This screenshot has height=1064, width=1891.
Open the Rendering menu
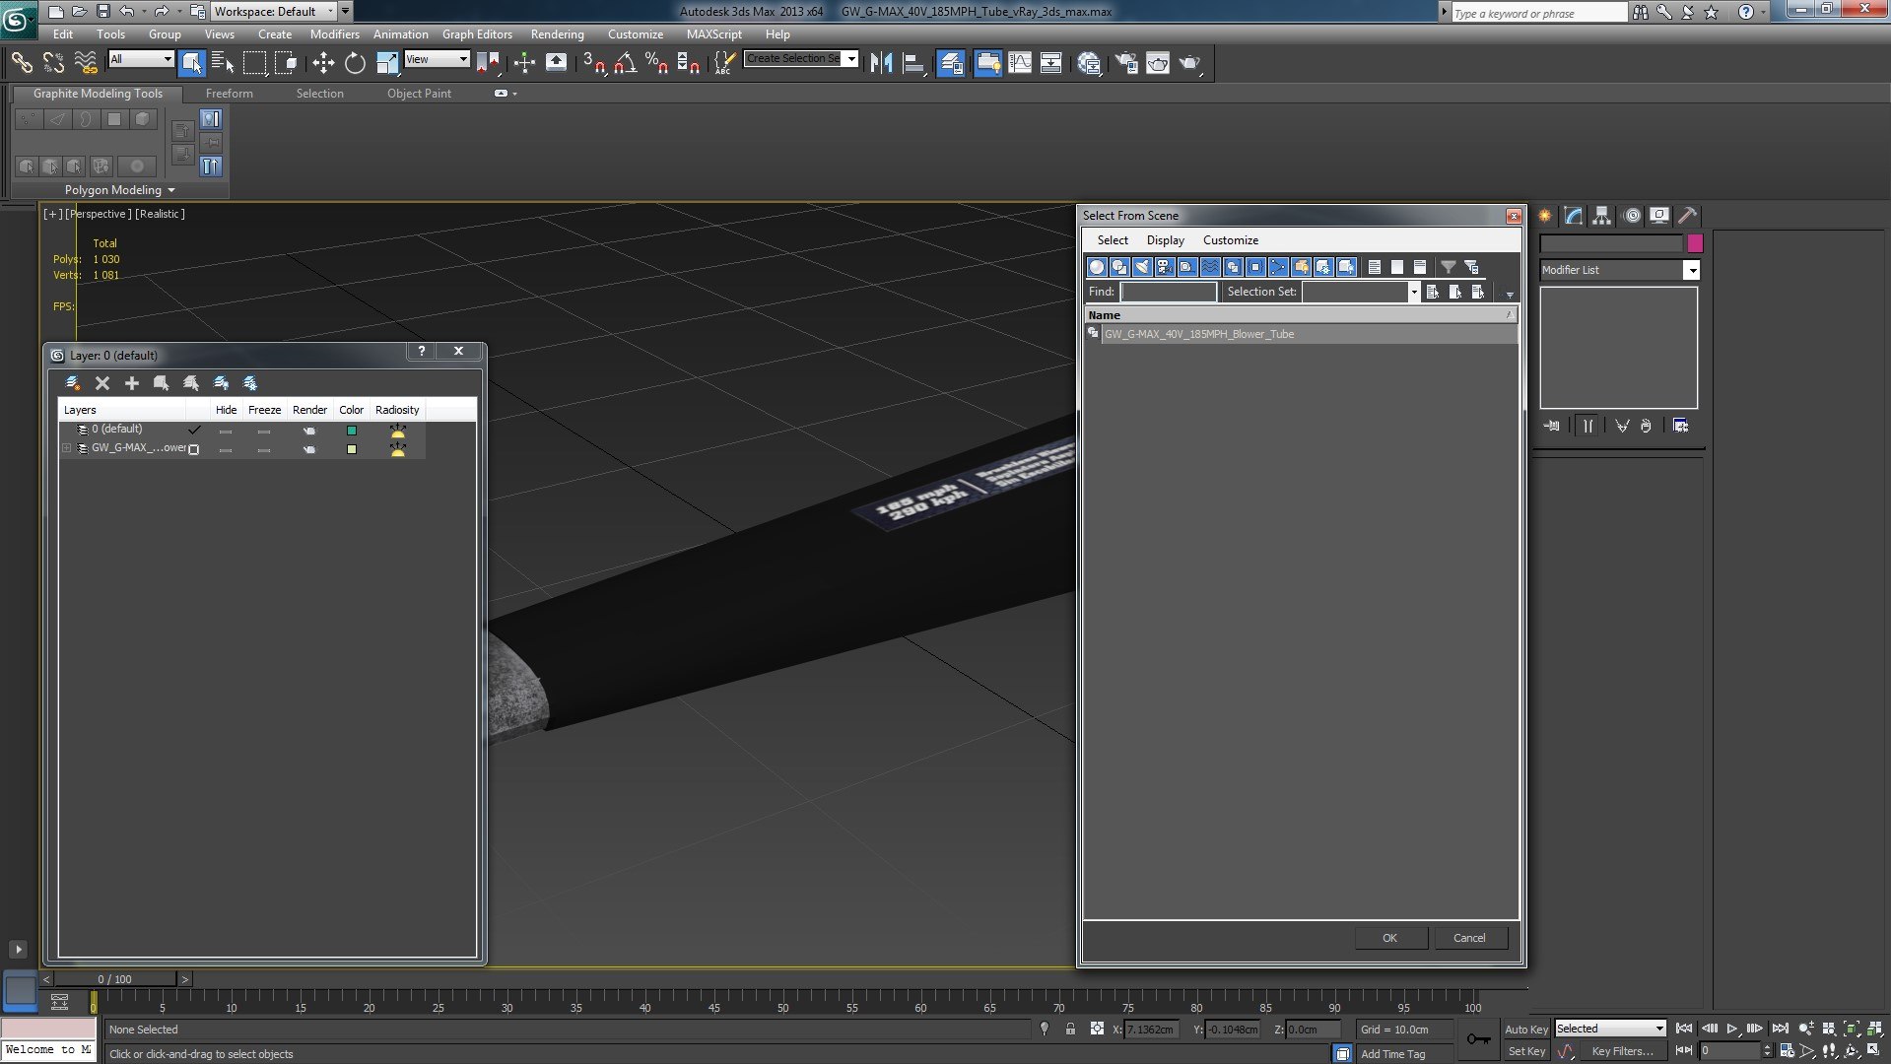557,33
